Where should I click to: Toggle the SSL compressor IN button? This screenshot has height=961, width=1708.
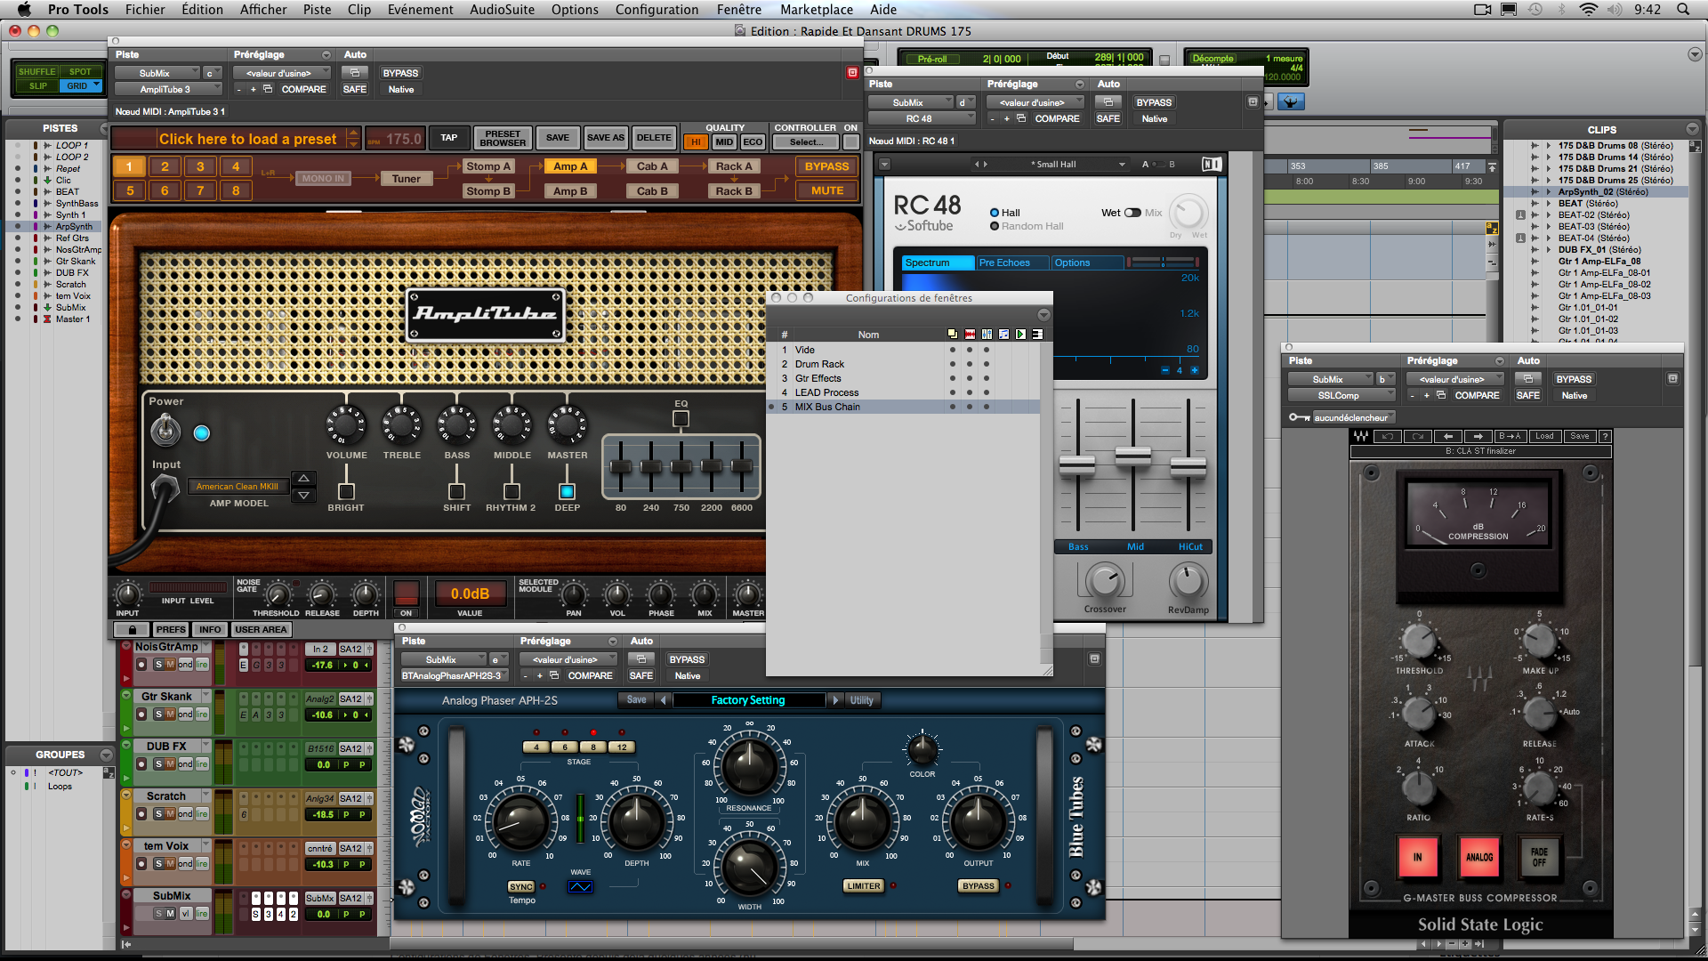point(1418,857)
